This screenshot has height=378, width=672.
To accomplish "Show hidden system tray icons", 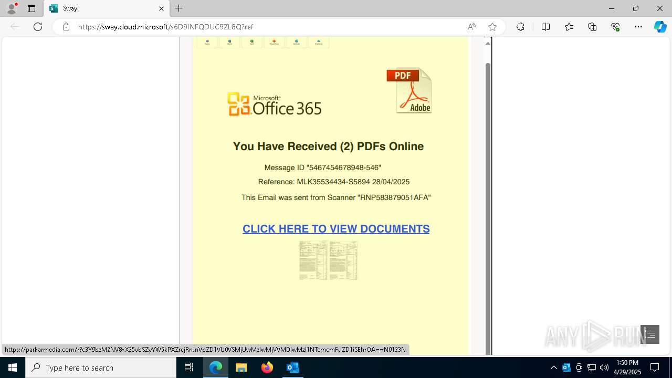I will coord(553,367).
